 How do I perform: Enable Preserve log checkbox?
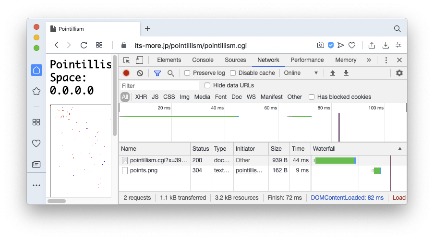click(187, 73)
